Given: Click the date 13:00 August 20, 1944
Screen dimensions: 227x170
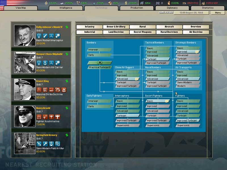Looking at the screenshot, I should pos(191,13).
